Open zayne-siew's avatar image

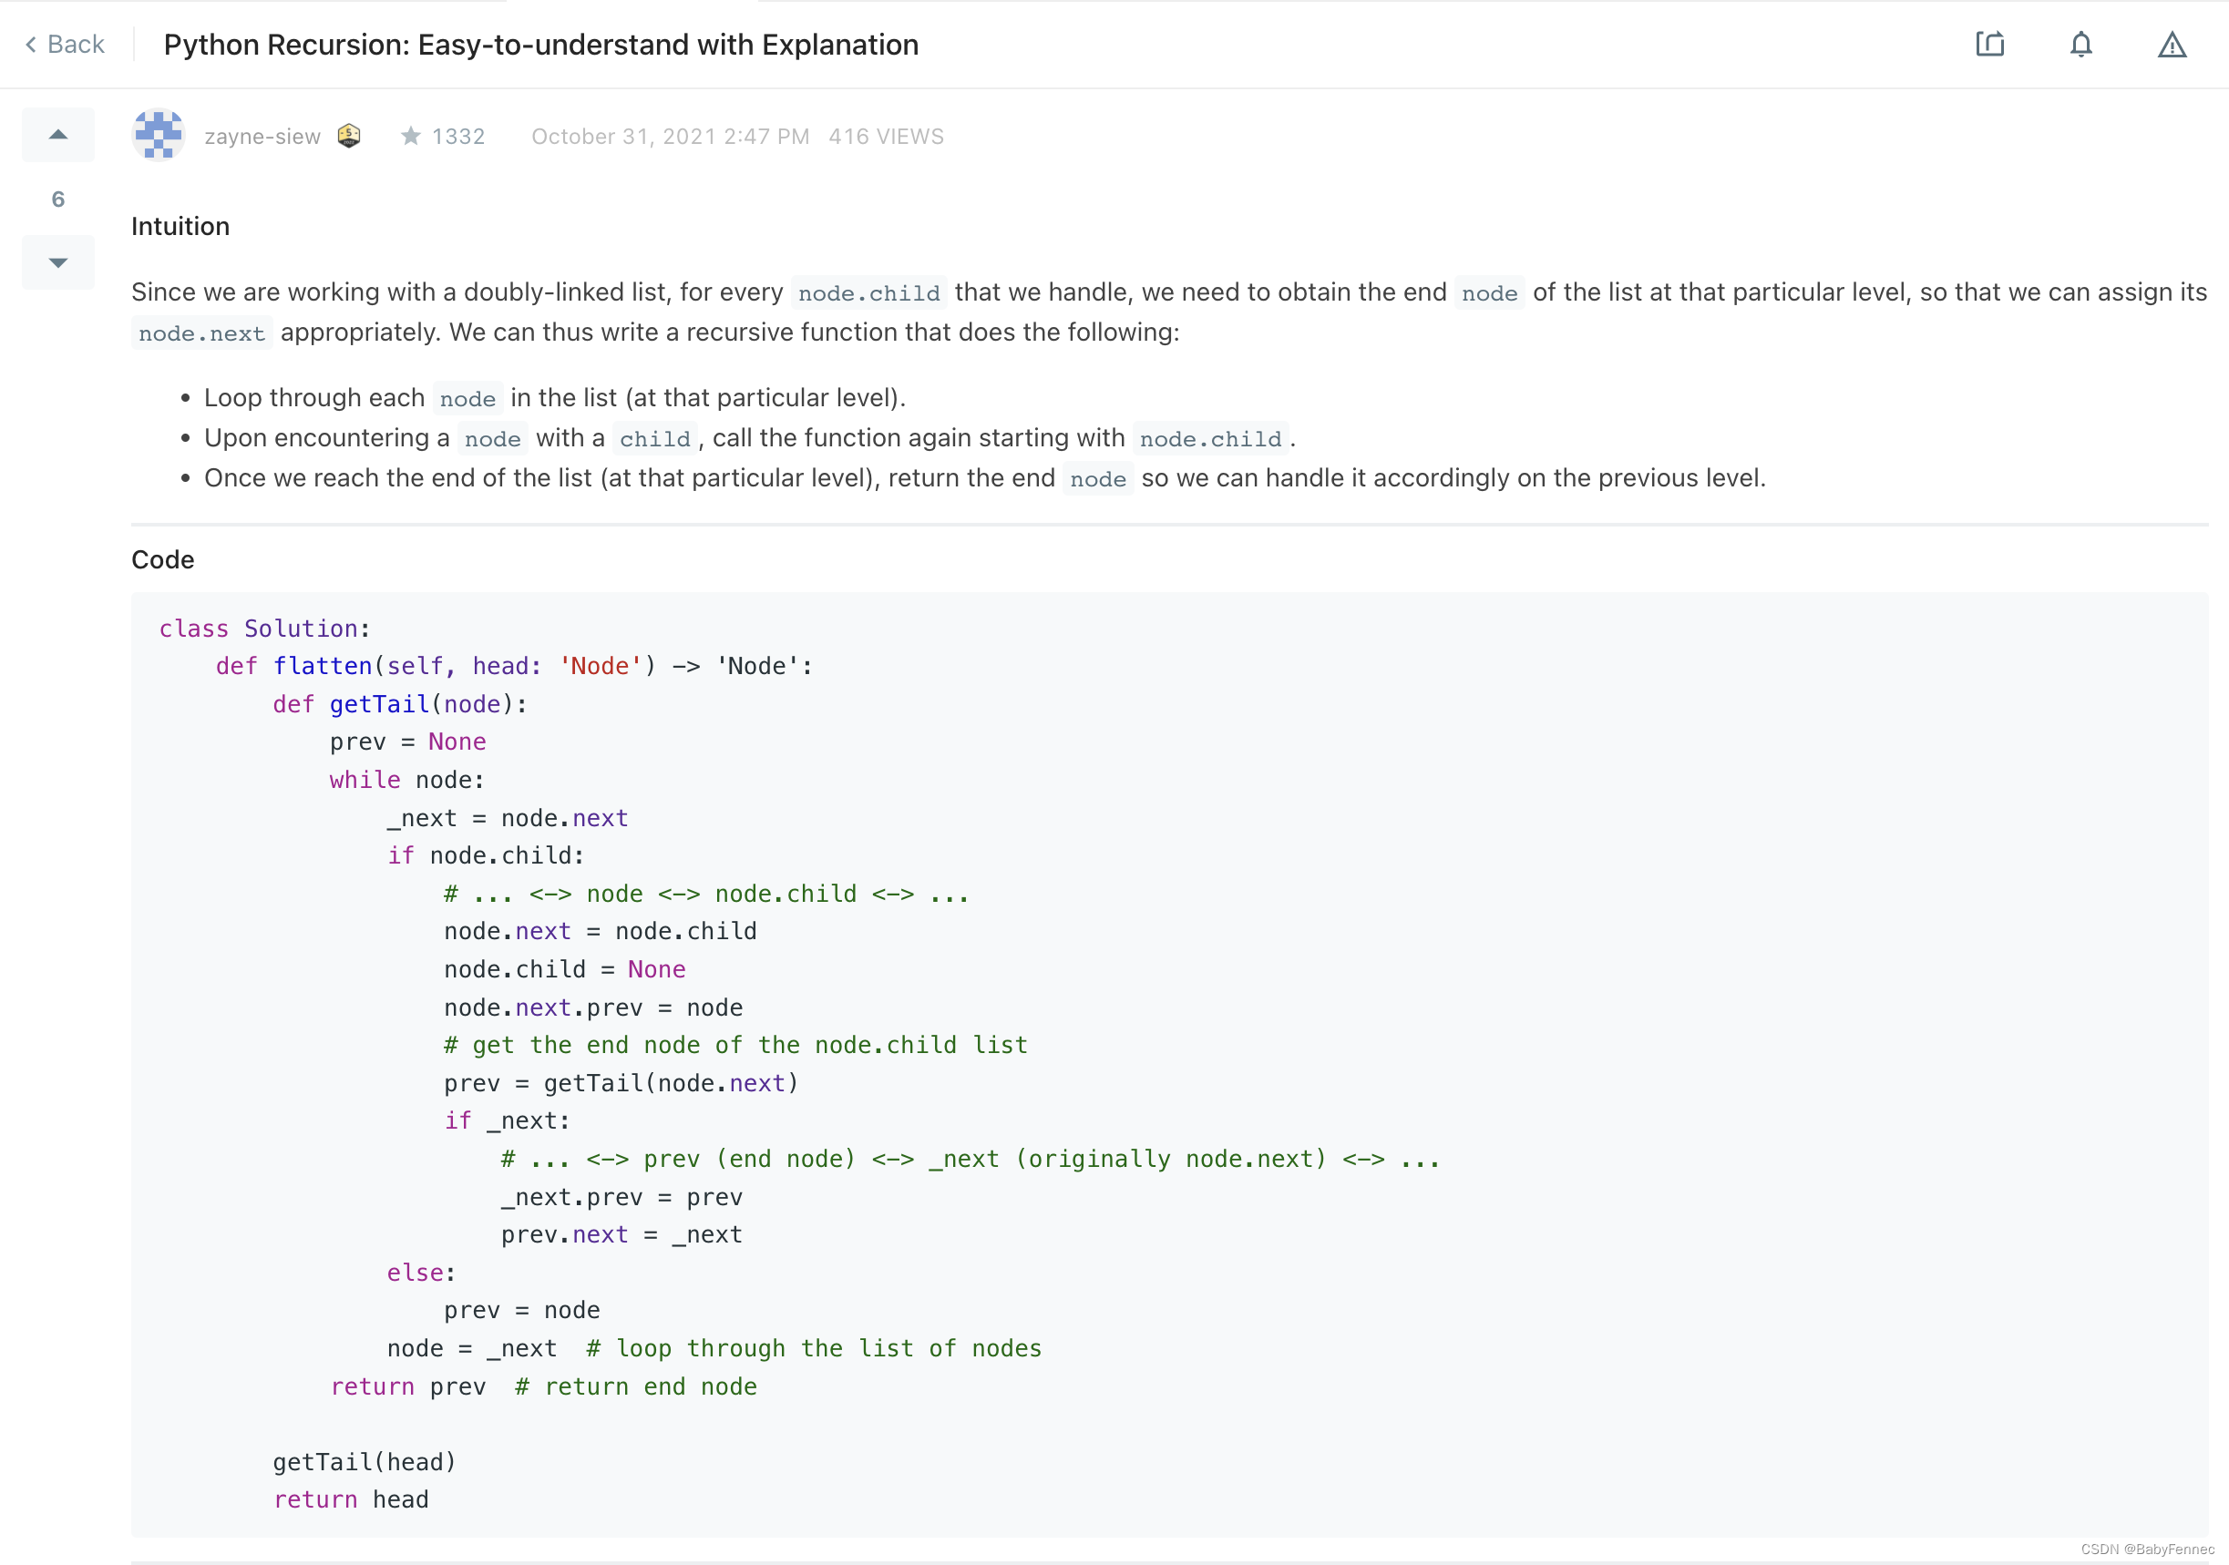[x=159, y=135]
